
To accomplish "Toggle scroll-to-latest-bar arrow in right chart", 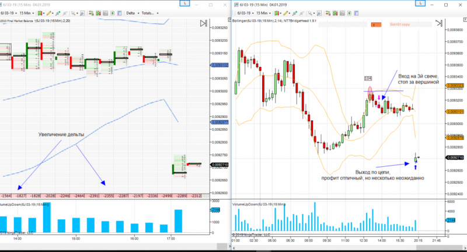I will coord(439,23).
